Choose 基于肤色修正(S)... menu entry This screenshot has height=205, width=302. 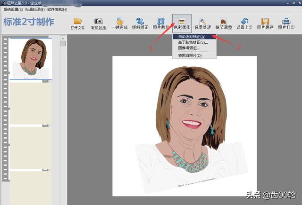coord(193,42)
